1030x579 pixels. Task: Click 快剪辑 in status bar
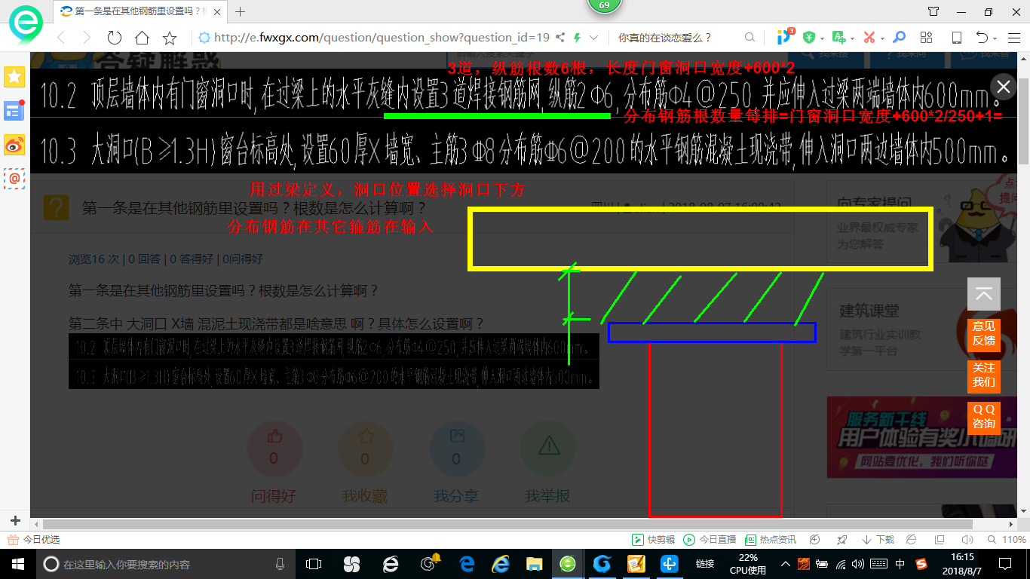click(x=654, y=540)
